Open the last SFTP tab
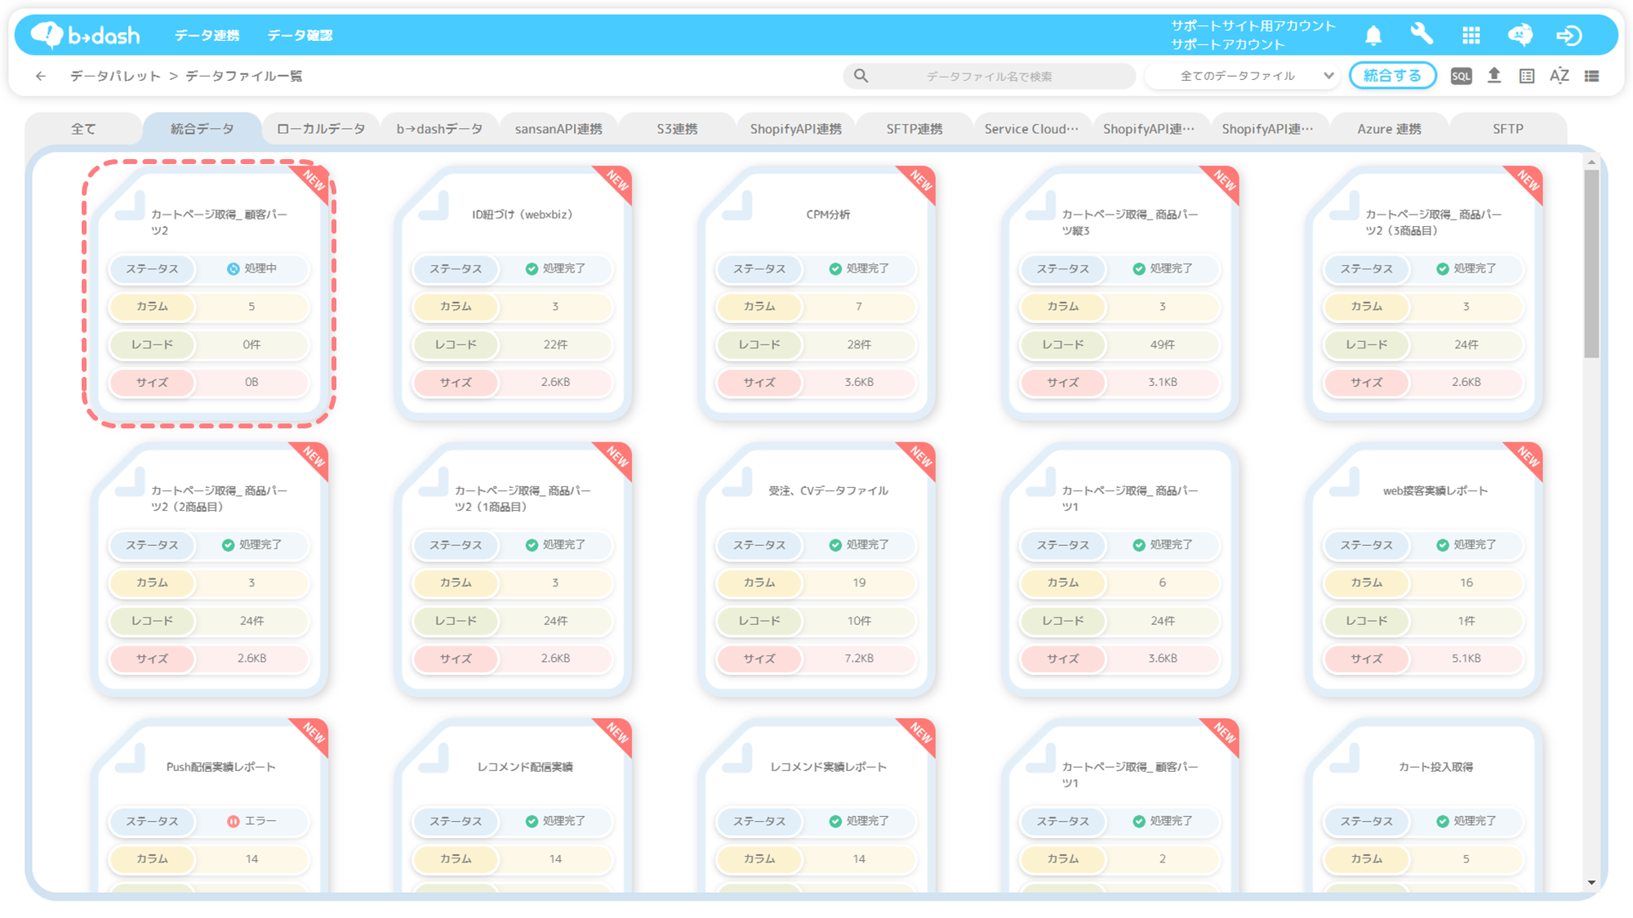The height and width of the screenshot is (918, 1633). click(x=1508, y=129)
